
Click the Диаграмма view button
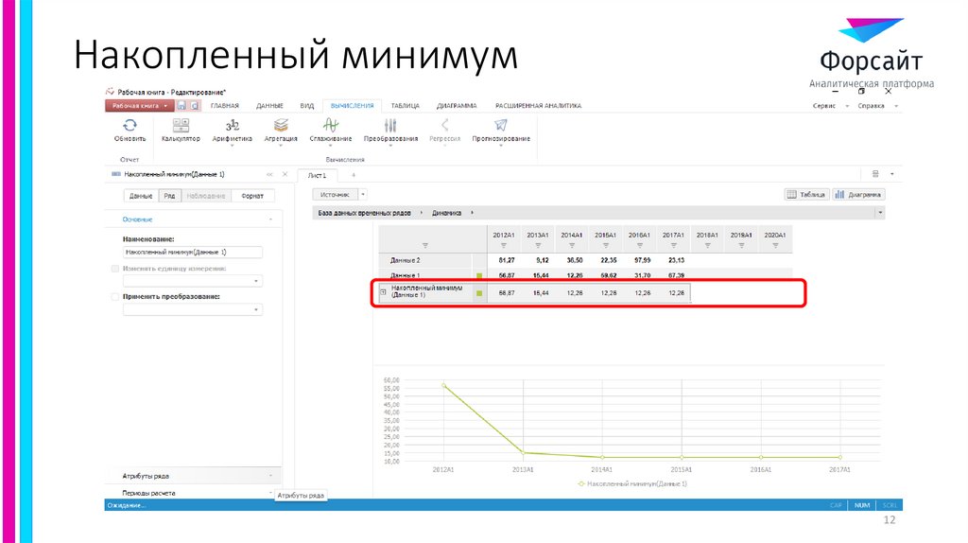coord(858,194)
